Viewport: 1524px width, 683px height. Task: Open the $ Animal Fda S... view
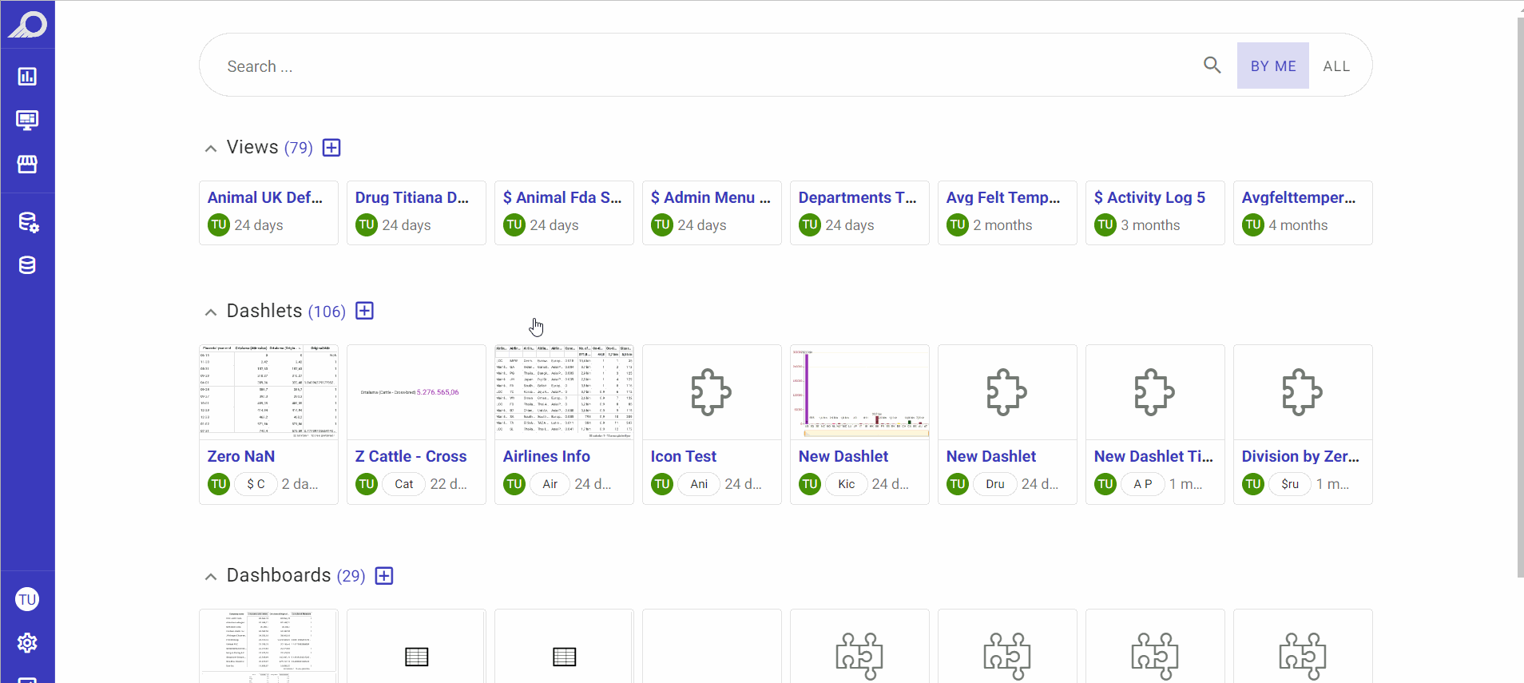click(x=564, y=212)
